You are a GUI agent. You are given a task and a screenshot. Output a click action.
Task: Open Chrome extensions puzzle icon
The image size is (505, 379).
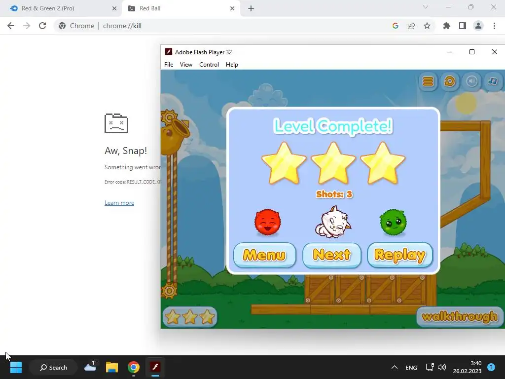point(447,26)
